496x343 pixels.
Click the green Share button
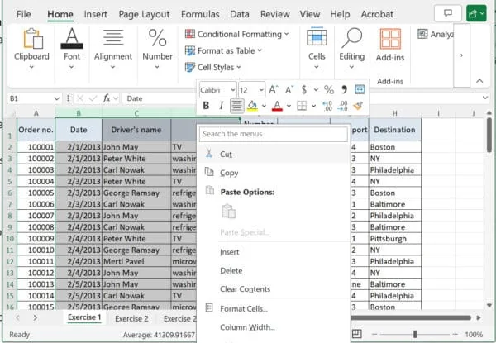click(476, 13)
